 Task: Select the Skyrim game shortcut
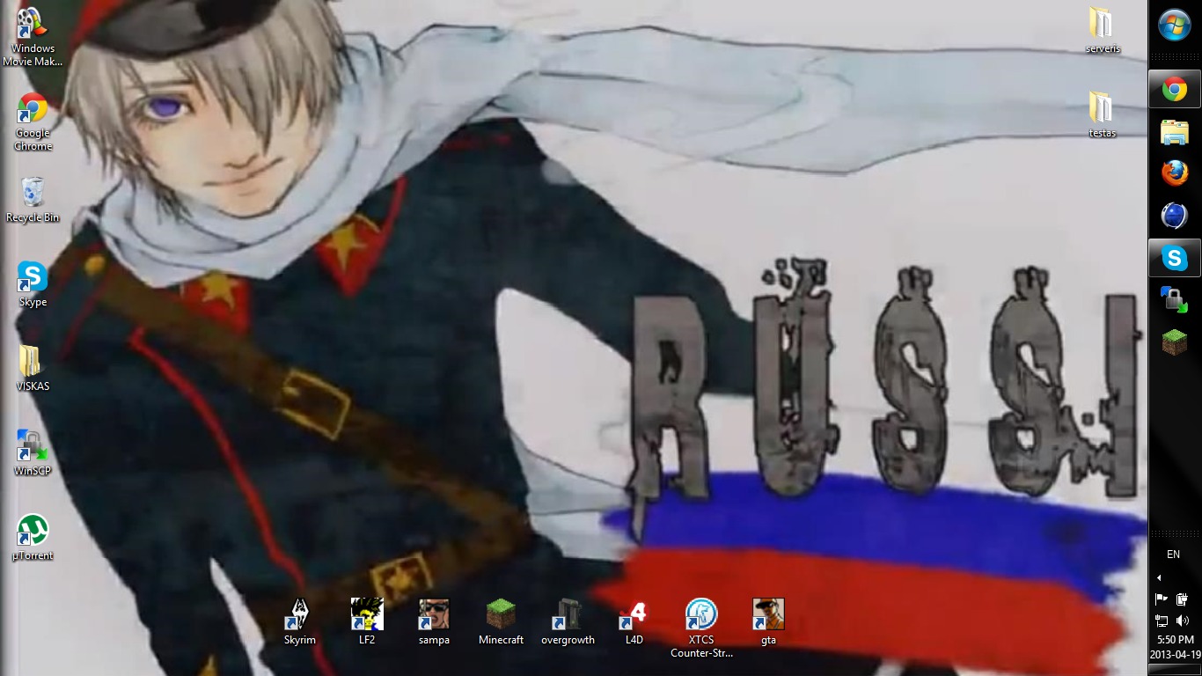tap(300, 621)
